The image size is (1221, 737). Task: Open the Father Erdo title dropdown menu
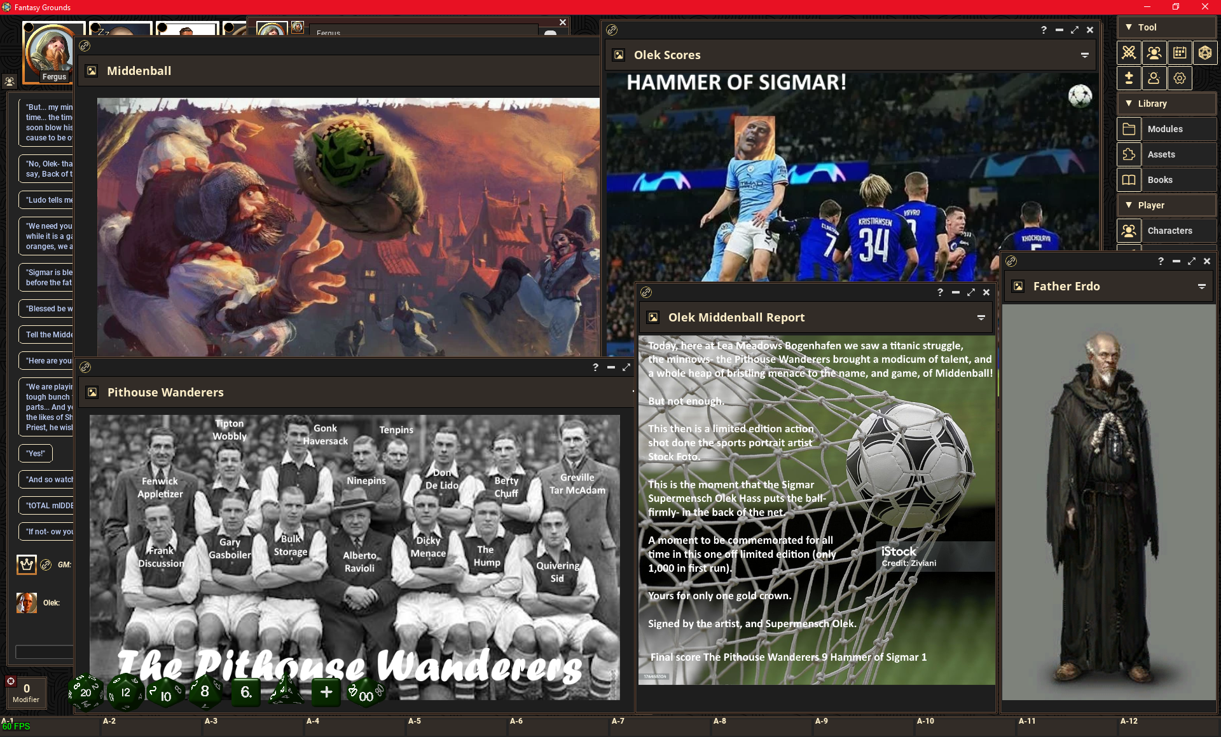pos(1202,287)
